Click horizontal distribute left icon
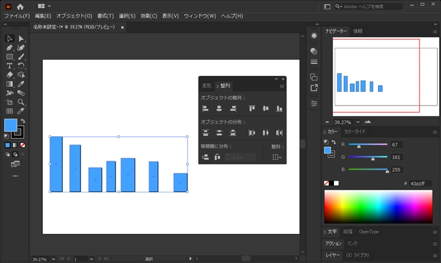441x263 pixels. coord(252,133)
